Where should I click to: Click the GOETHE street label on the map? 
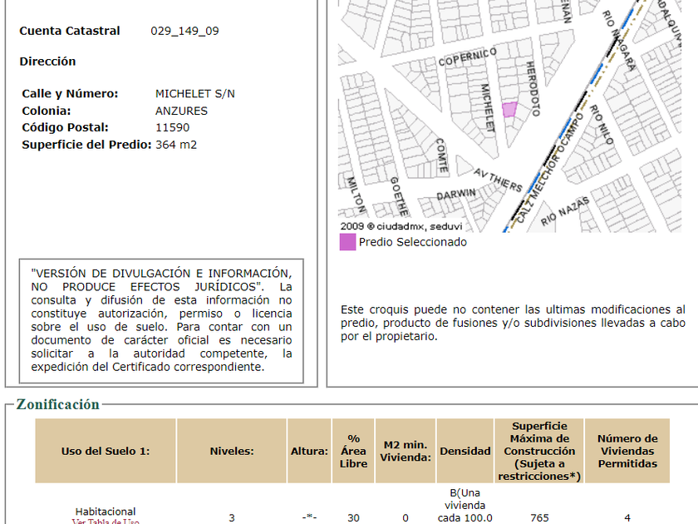tap(396, 195)
